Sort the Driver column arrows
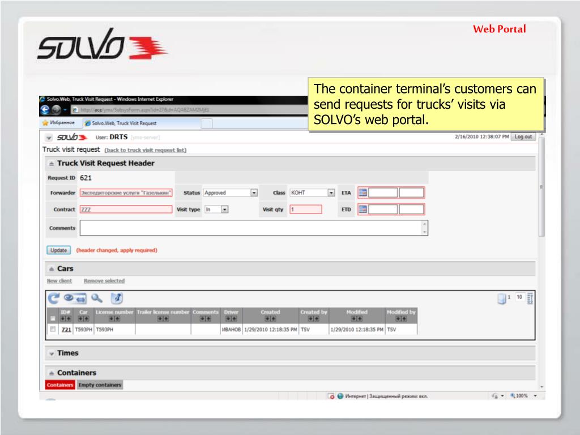This screenshot has width=580, height=435. tap(231, 318)
